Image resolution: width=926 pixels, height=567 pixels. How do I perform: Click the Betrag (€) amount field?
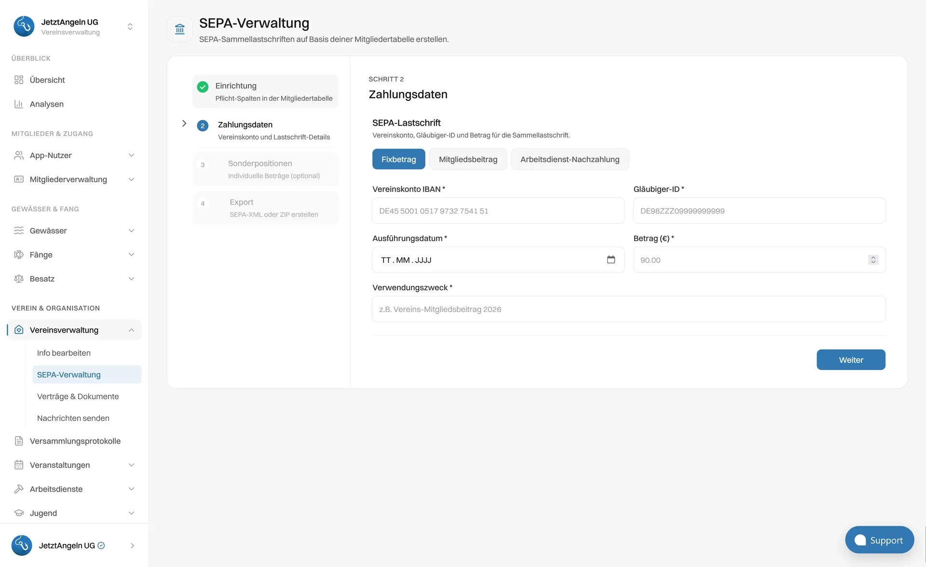pos(759,260)
